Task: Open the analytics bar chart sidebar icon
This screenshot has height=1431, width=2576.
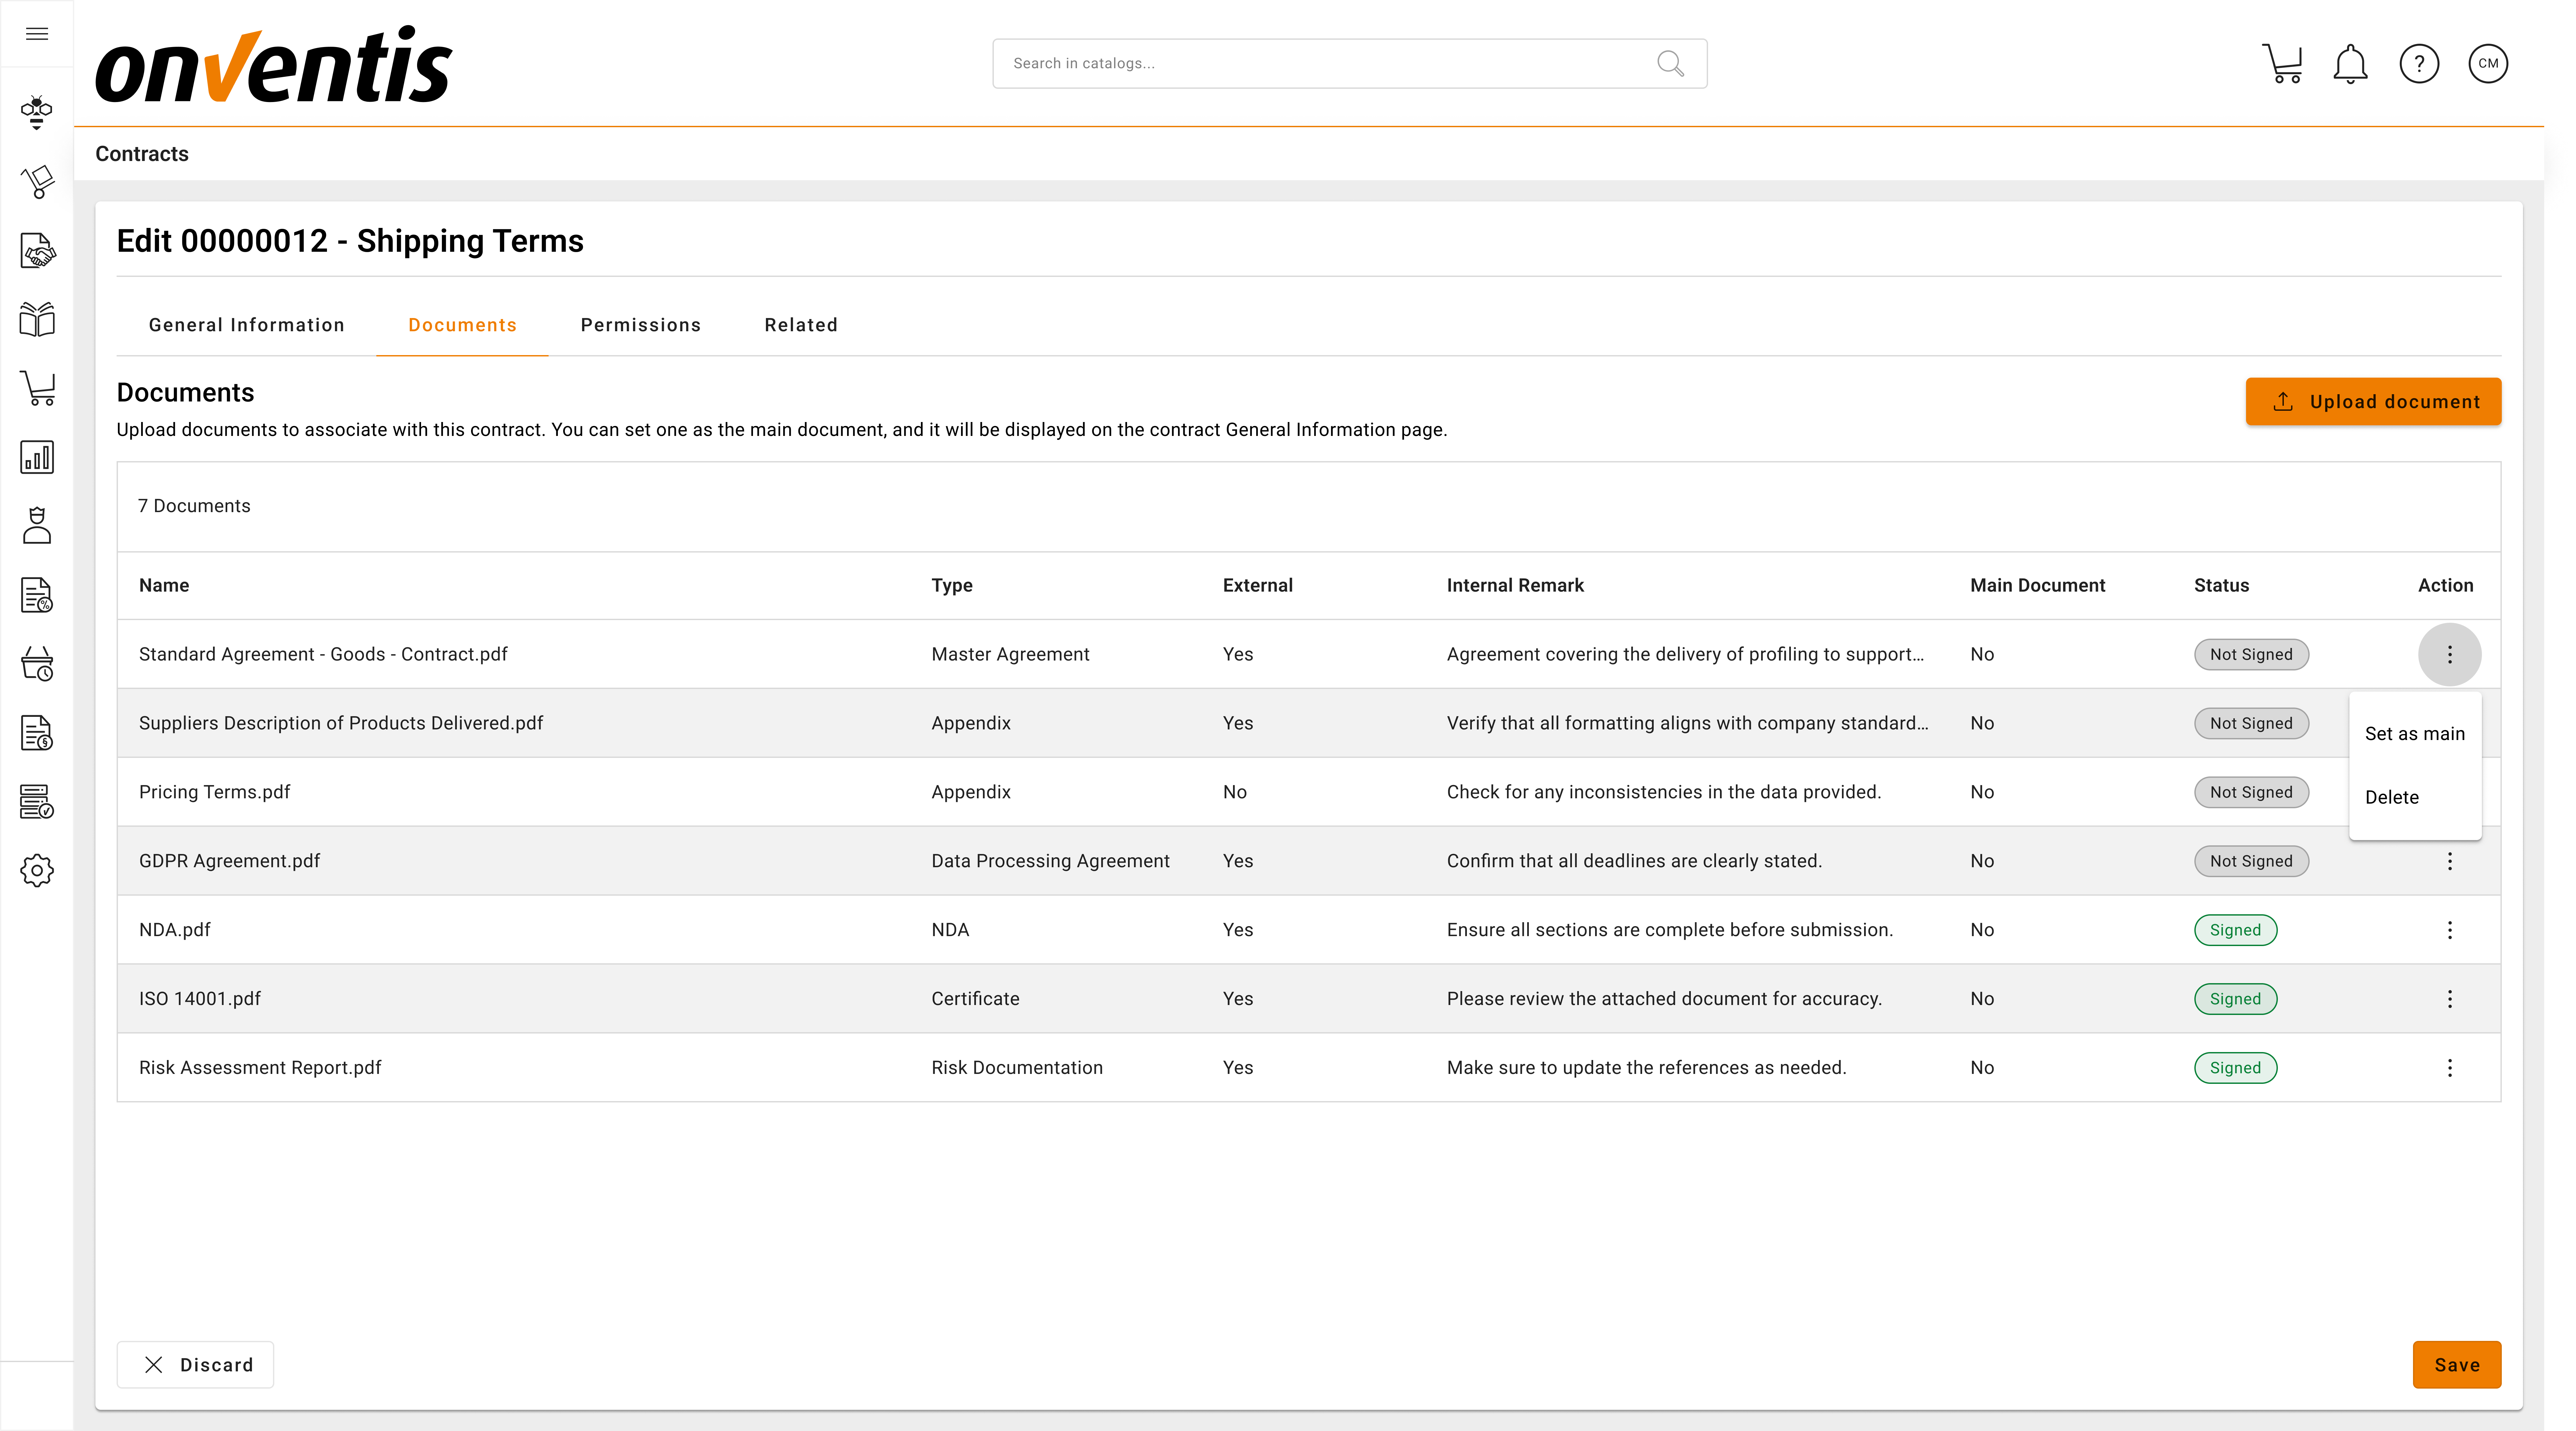Action: coord(37,457)
